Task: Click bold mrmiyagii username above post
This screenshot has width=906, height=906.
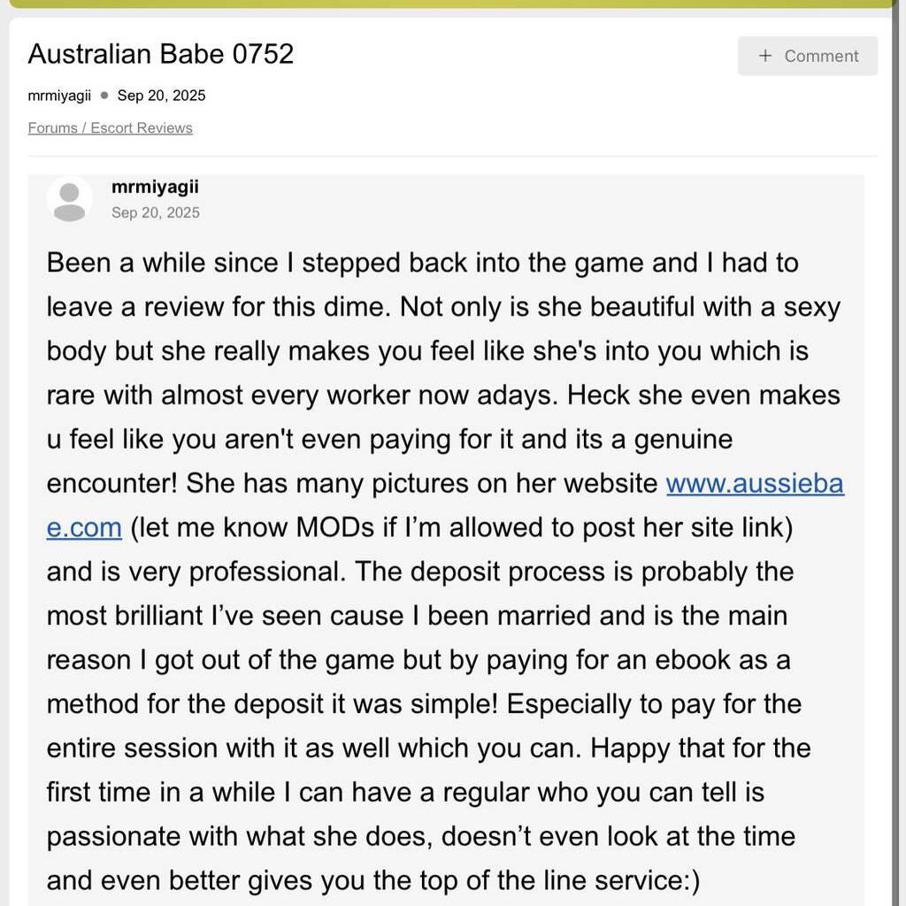Action: point(155,188)
